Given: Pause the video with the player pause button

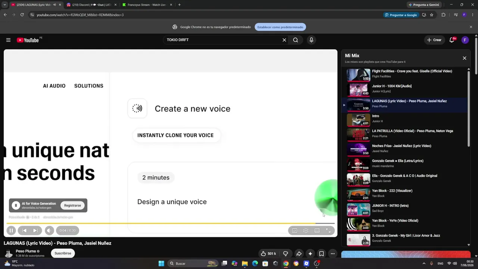Looking at the screenshot, I should click(x=11, y=231).
